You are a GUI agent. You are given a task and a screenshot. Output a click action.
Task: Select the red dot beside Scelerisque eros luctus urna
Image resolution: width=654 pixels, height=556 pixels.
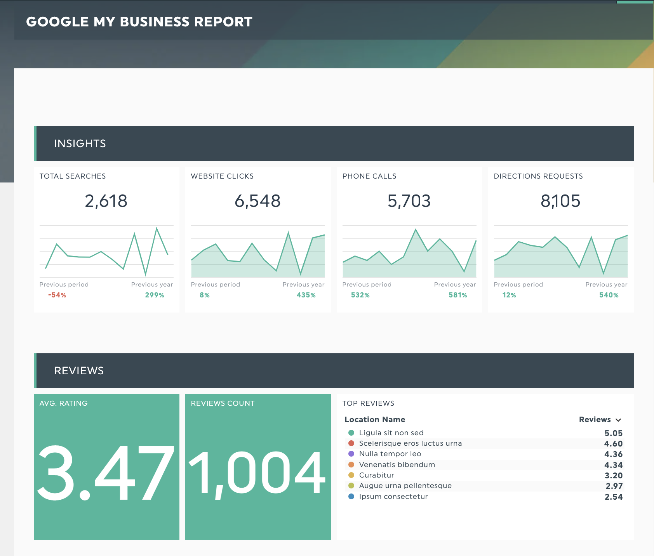pos(351,443)
